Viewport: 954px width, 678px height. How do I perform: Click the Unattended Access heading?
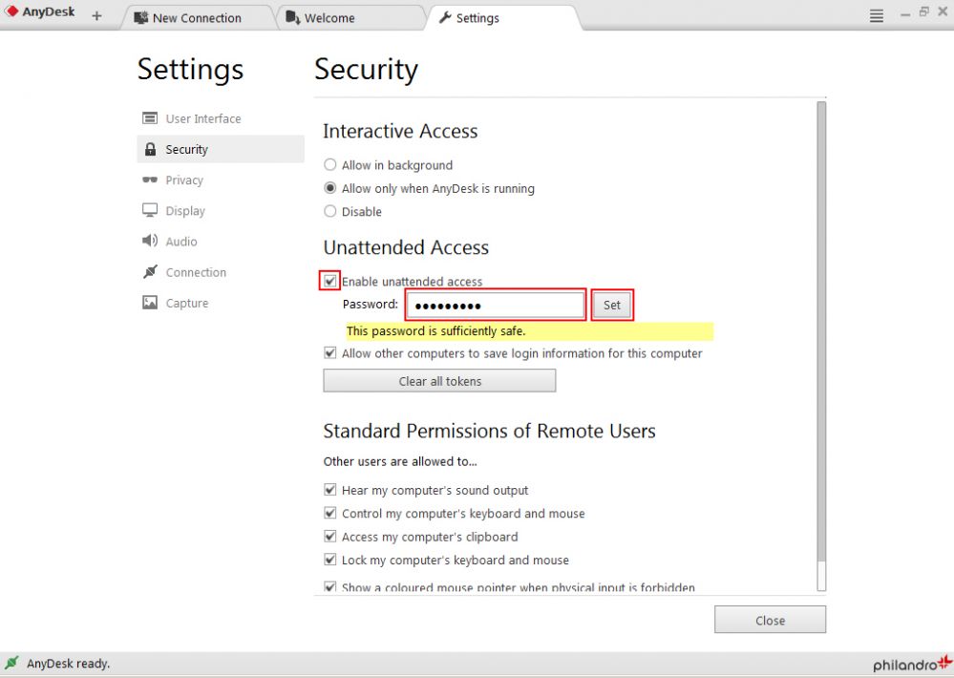click(x=406, y=247)
